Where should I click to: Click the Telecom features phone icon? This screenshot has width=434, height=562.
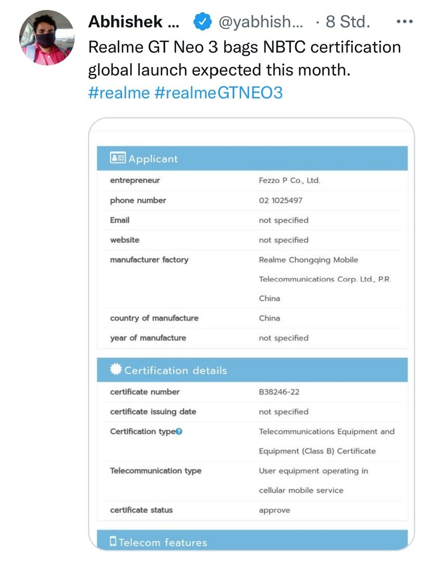(113, 542)
